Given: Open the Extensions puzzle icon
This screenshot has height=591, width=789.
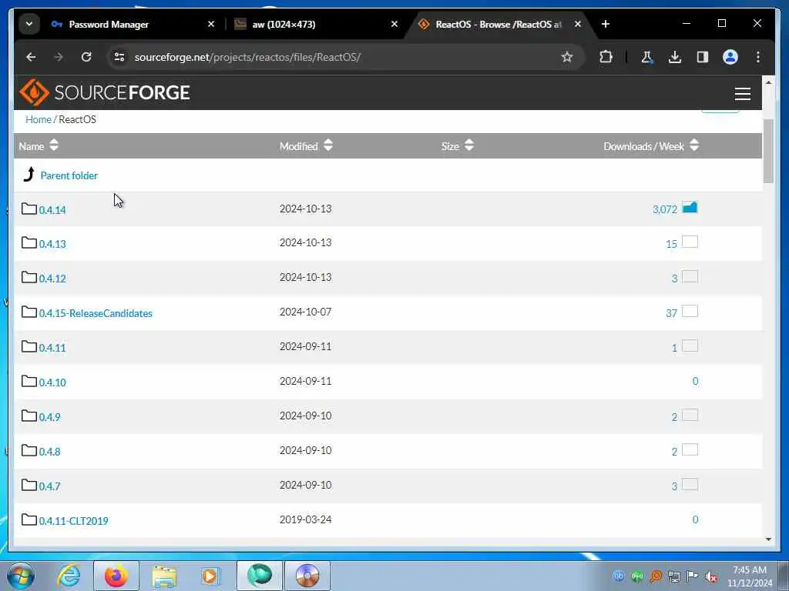Looking at the screenshot, I should tap(606, 57).
